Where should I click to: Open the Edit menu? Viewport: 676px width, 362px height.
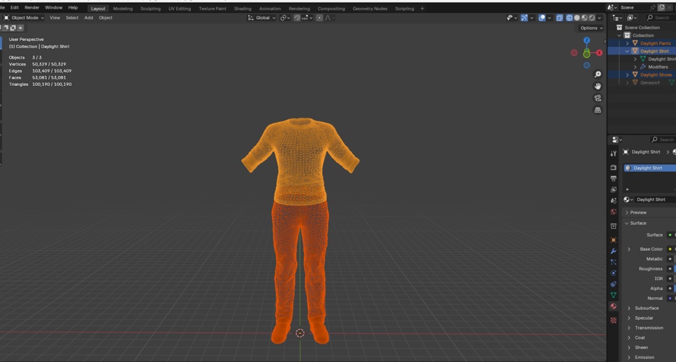[x=15, y=7]
